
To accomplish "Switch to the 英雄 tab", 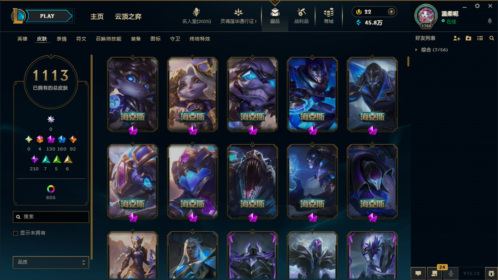I will 22,39.
